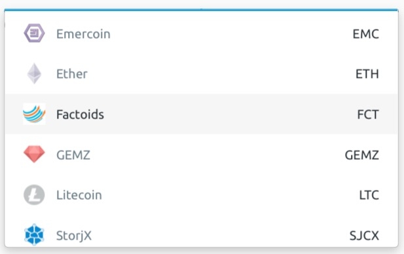This screenshot has width=404, height=254.
Task: Click the Factoids swirl logo icon
Action: 34,114
